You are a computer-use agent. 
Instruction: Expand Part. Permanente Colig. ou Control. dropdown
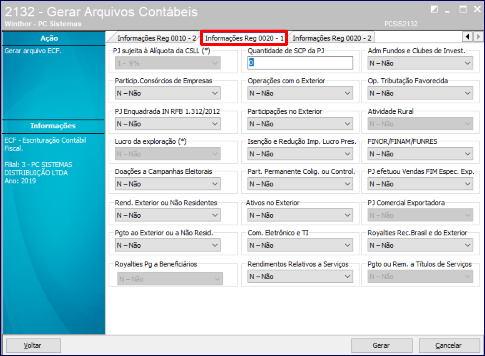(x=300, y=184)
